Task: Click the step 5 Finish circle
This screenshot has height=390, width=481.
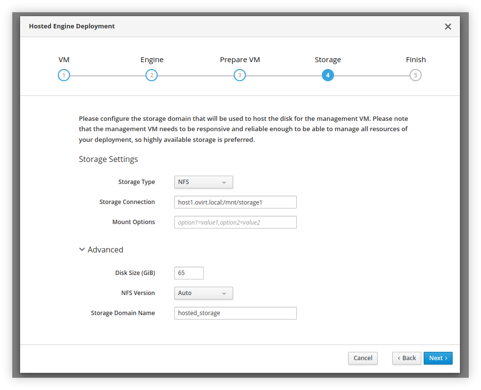Action: click(x=415, y=75)
